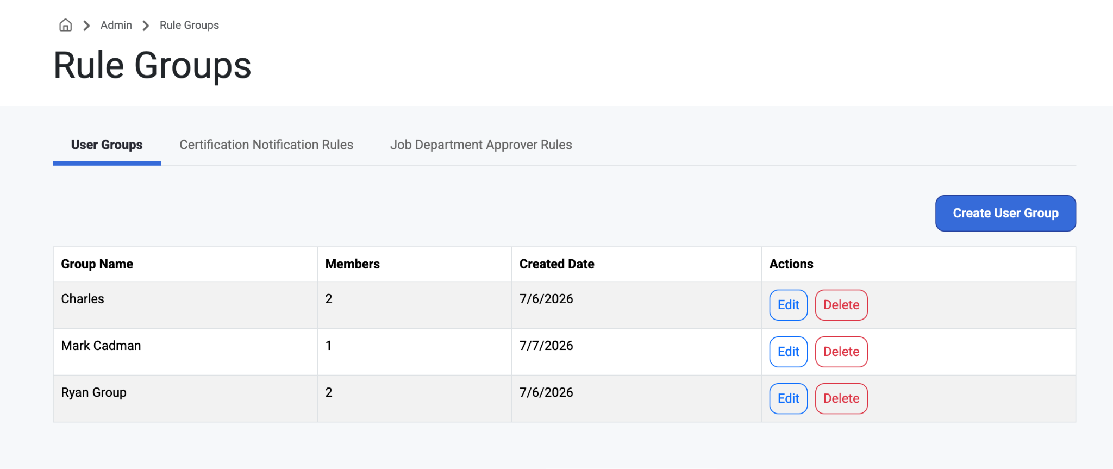The image size is (1113, 469).
Task: Open Job Department Approver Rules tab
Action: pyautogui.click(x=481, y=145)
